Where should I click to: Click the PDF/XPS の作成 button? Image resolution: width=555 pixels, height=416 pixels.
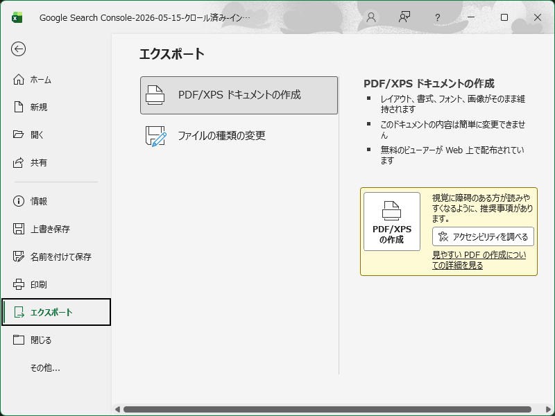pyautogui.click(x=392, y=221)
